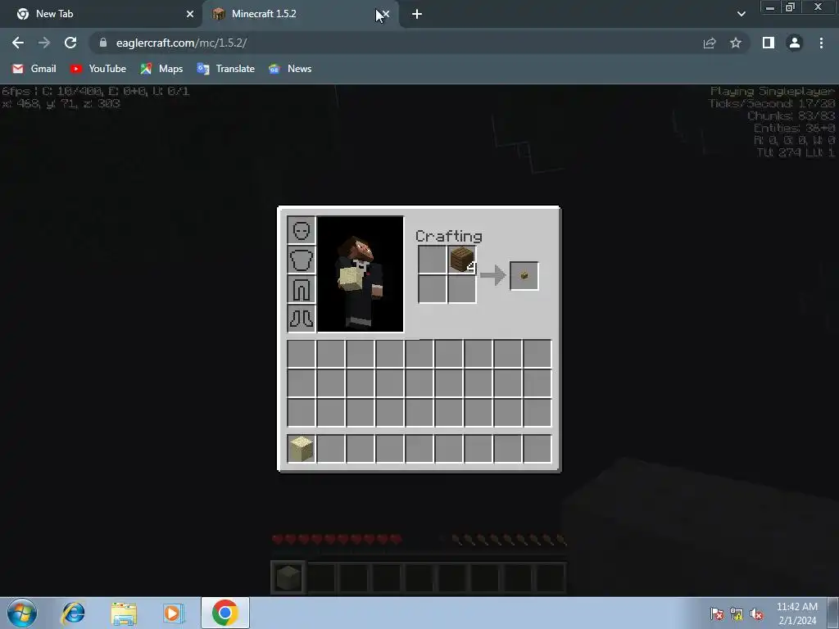Screen dimensions: 839x629
Task: Click the boots armor slot
Action: (x=302, y=319)
